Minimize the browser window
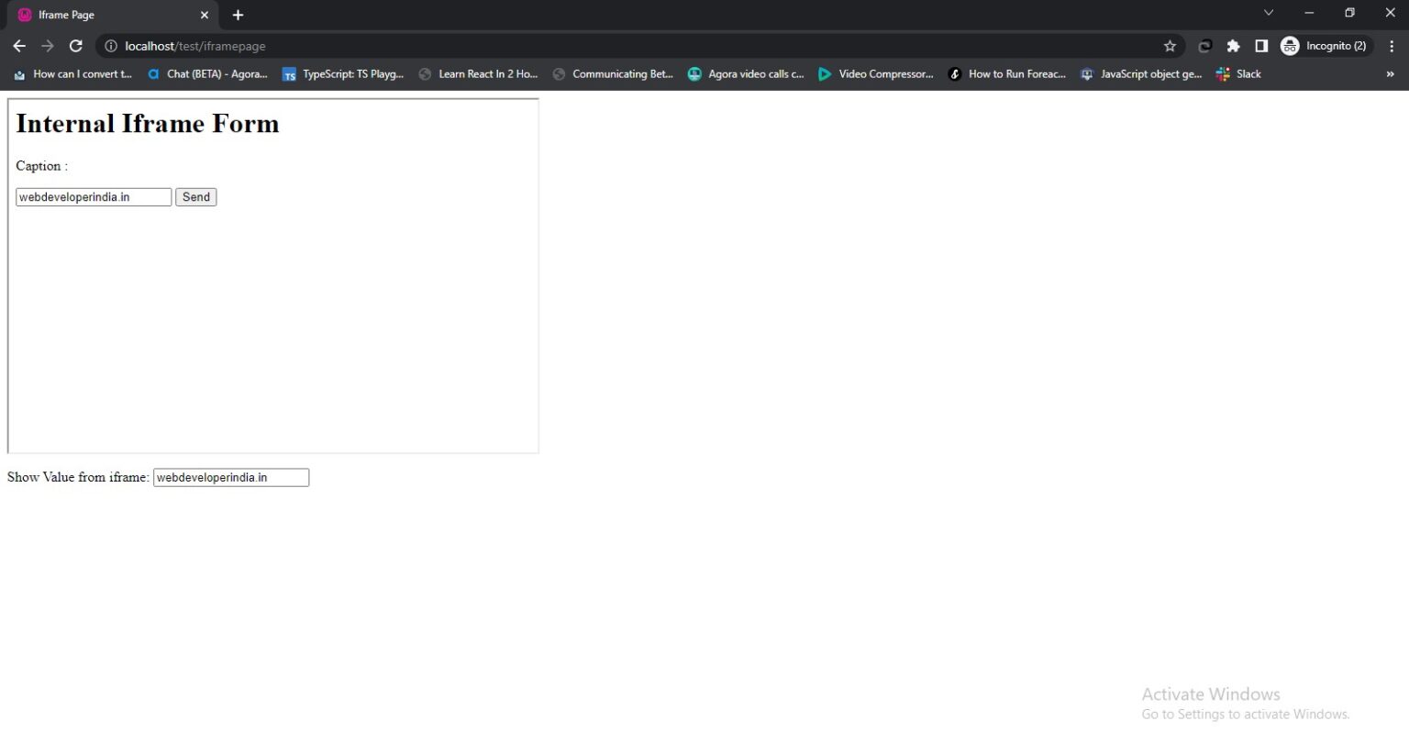Image resolution: width=1409 pixels, height=754 pixels. pos(1309,13)
